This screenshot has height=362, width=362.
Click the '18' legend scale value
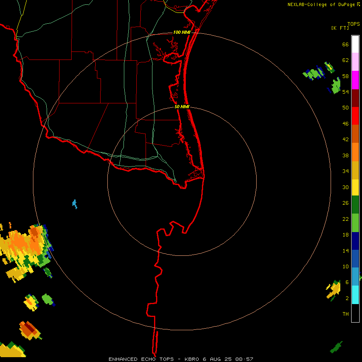click(346, 235)
